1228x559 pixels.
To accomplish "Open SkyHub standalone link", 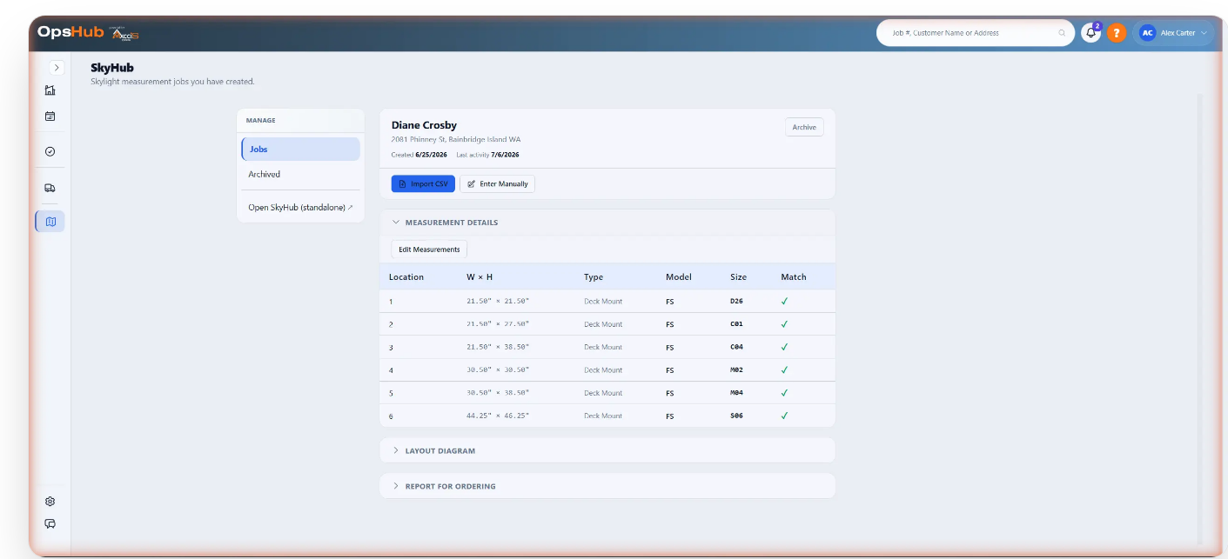I will pyautogui.click(x=300, y=208).
